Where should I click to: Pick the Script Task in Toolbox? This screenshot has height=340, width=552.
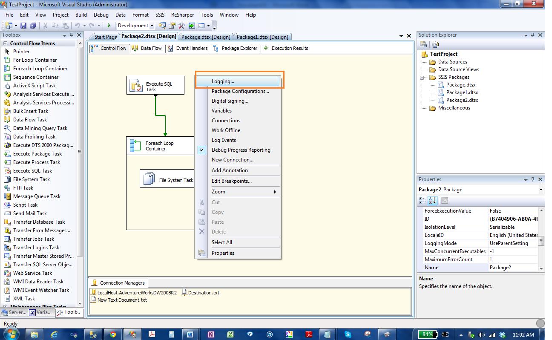[x=25, y=205]
